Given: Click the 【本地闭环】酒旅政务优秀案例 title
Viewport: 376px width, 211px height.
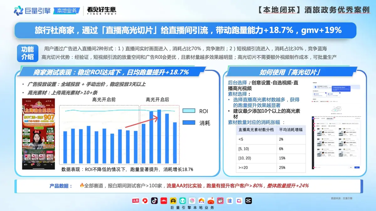Looking at the screenshot, I should (314, 10).
